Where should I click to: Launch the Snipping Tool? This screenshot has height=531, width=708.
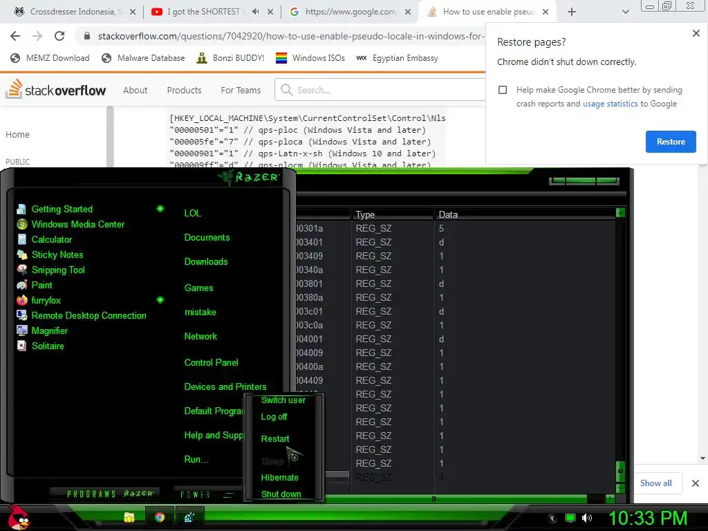pyautogui.click(x=50, y=270)
